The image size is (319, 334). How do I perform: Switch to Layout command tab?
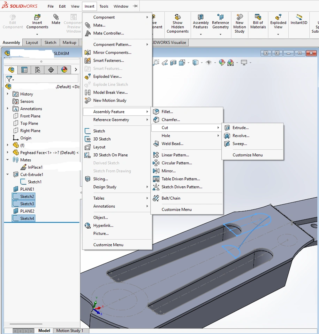(x=32, y=42)
